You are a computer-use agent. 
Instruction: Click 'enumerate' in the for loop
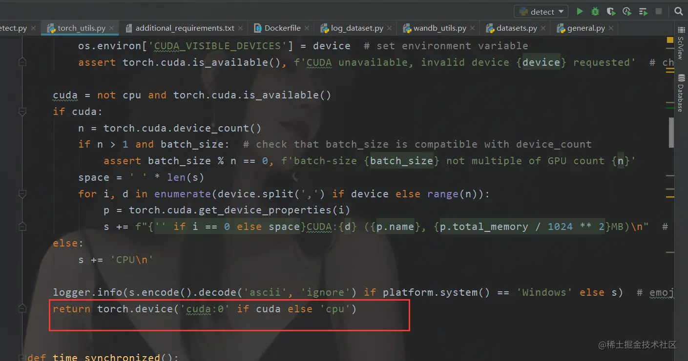click(x=183, y=194)
